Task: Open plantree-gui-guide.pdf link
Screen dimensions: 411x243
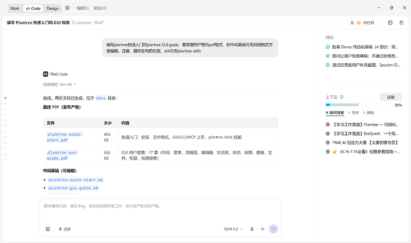Action: pos(63,155)
